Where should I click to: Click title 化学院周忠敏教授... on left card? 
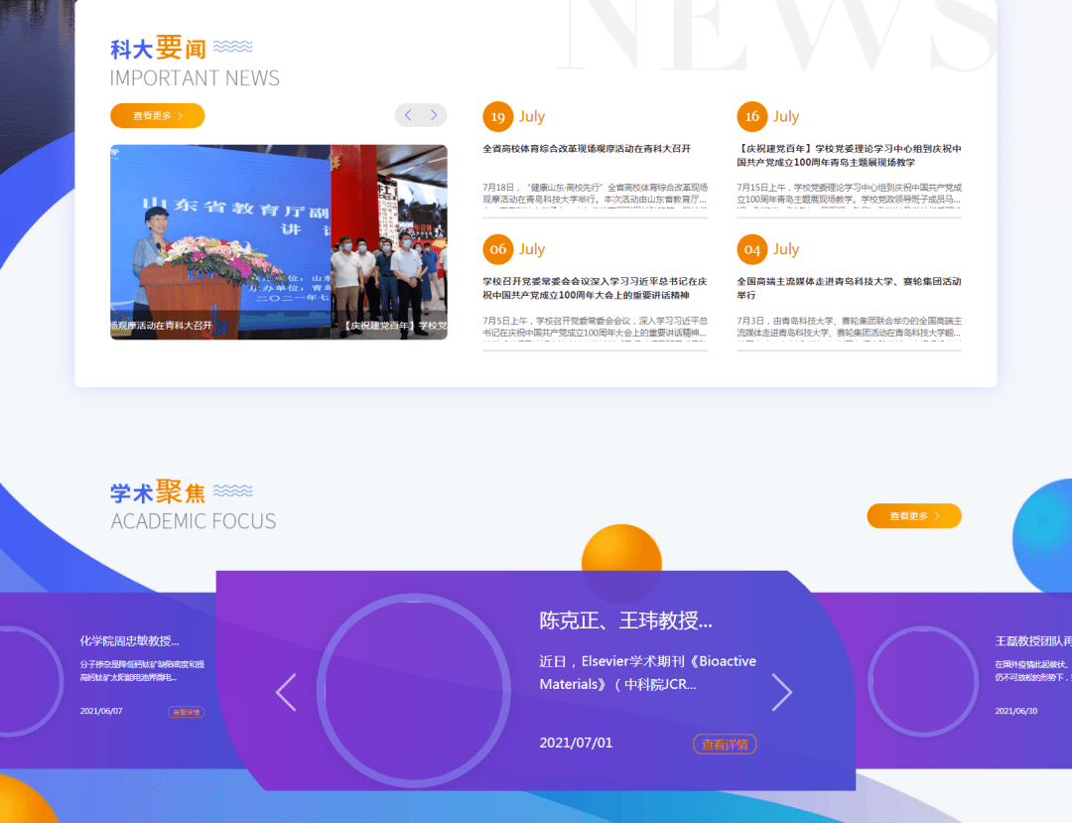[x=129, y=641]
